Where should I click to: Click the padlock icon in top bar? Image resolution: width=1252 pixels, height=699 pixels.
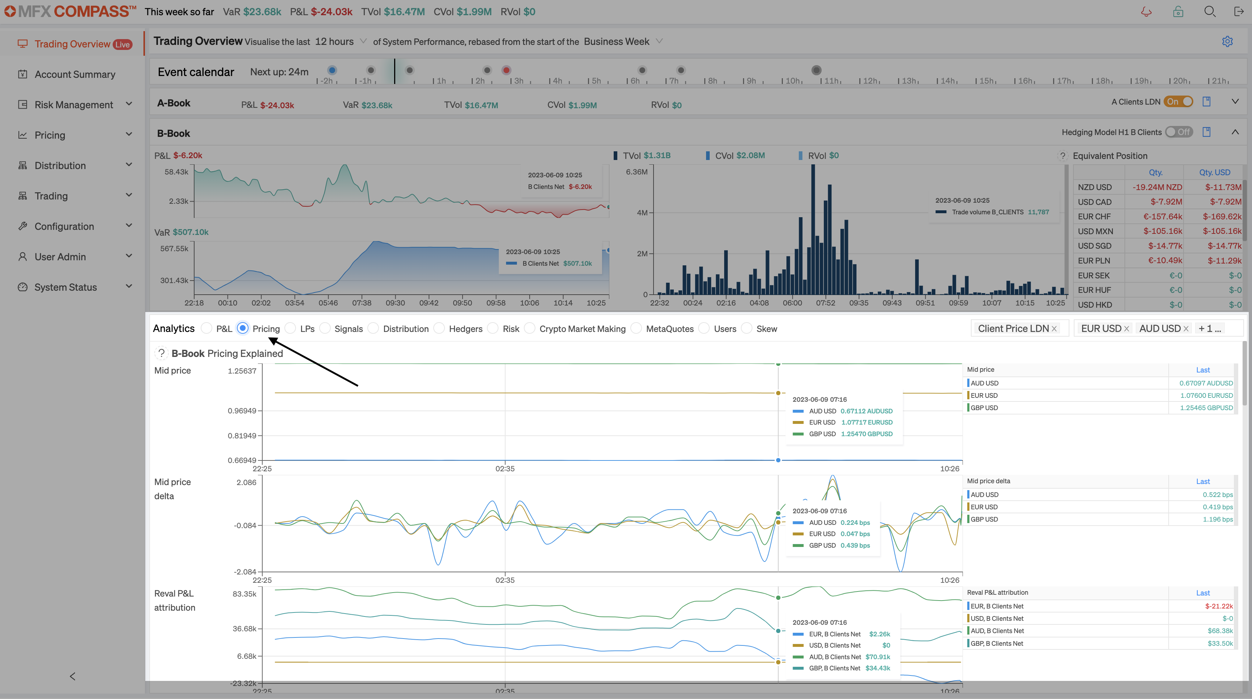[x=1178, y=12]
